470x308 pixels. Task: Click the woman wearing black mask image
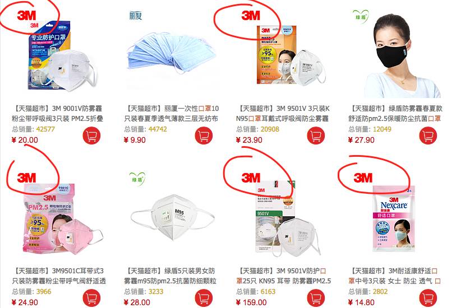pyautogui.click(x=402, y=55)
